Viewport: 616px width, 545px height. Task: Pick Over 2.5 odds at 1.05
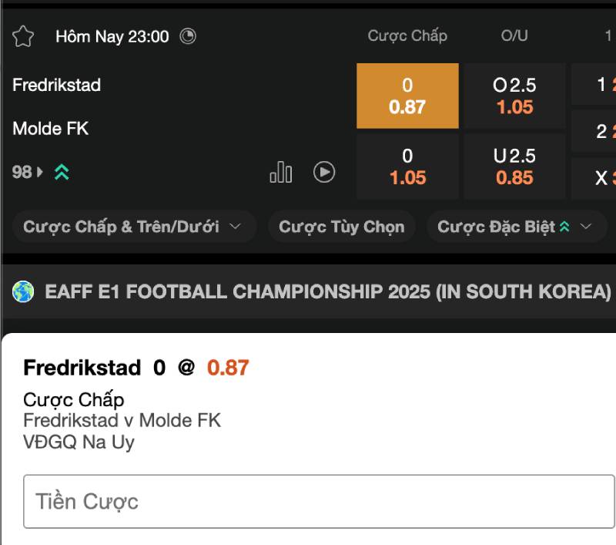514,96
